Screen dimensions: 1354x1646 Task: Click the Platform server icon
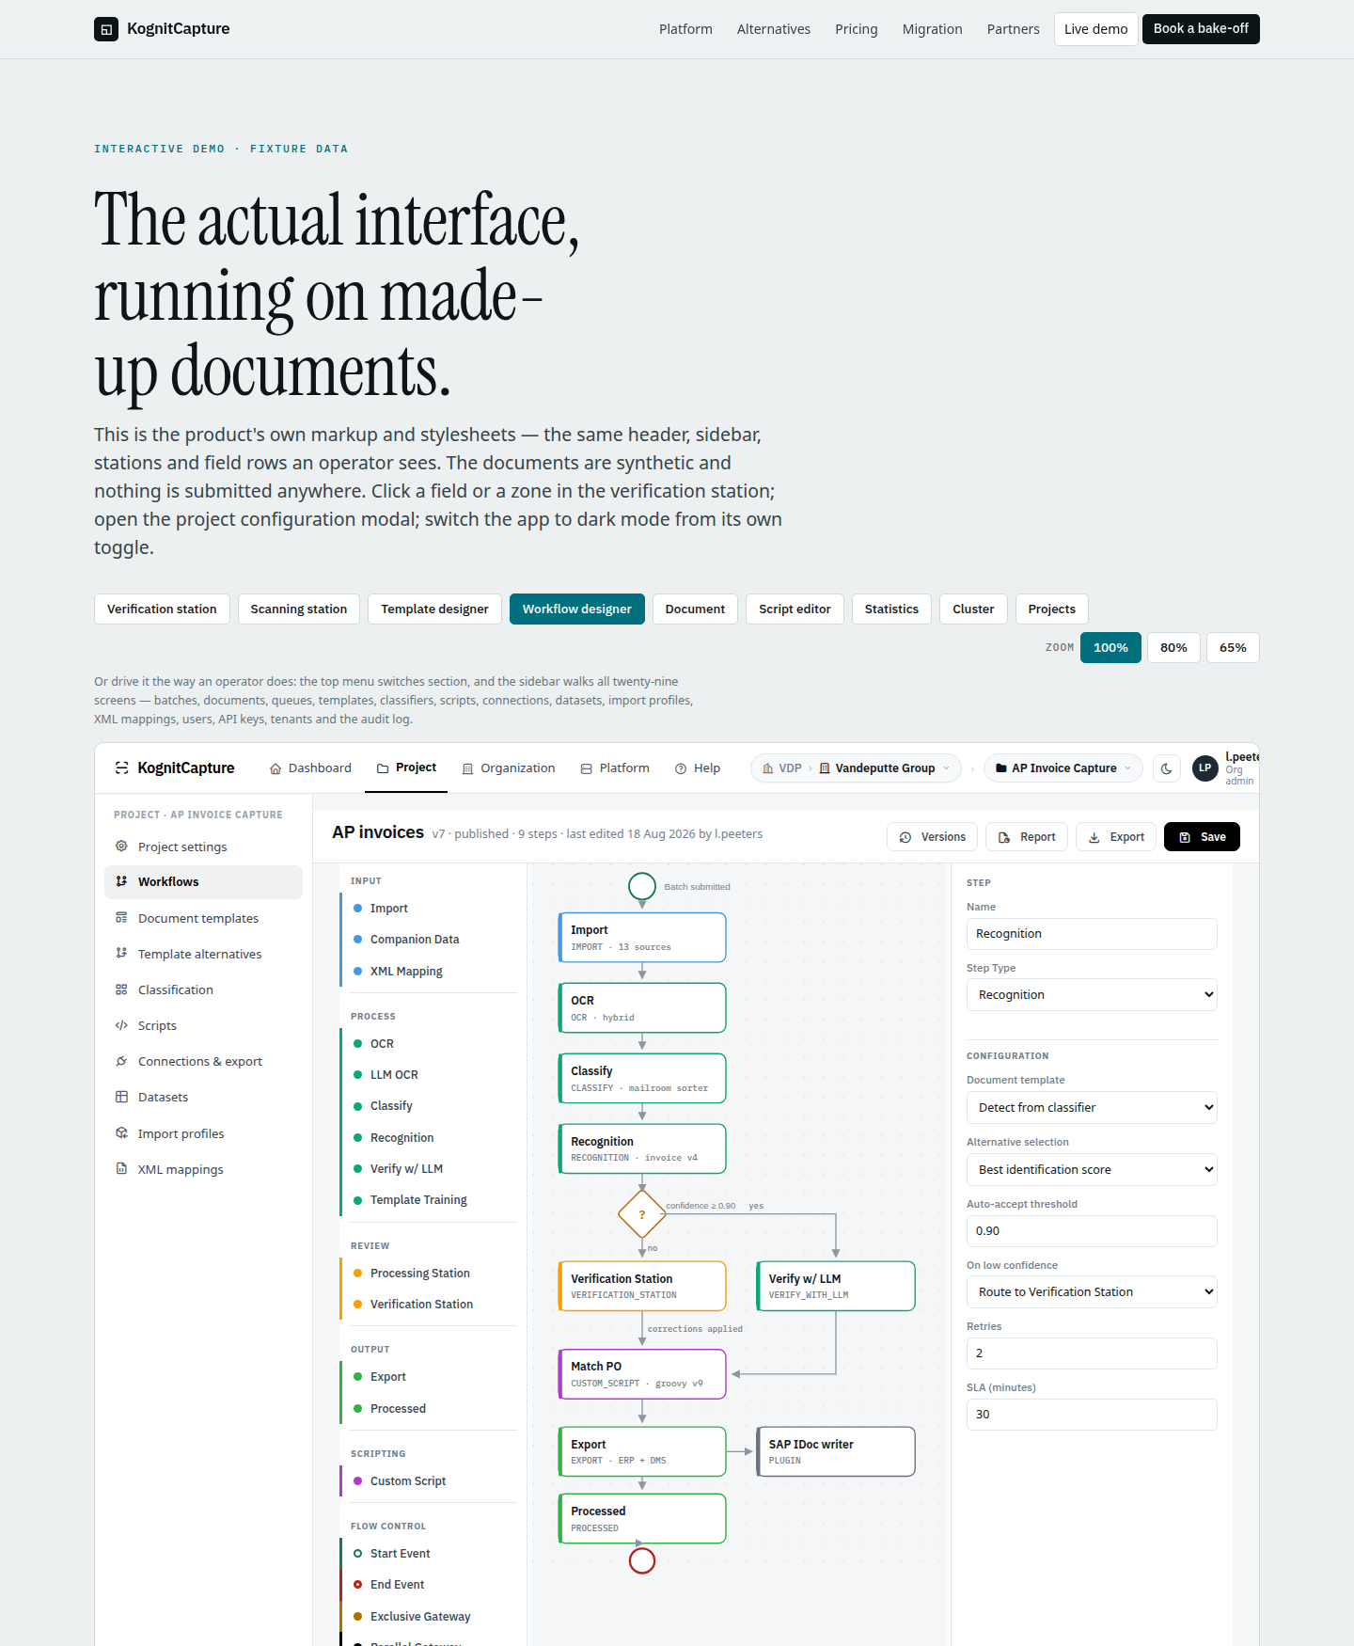click(x=587, y=768)
